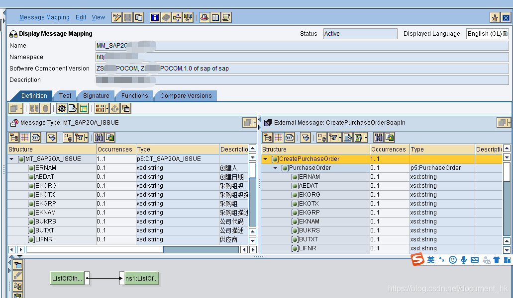
Task: Click the Name input field
Action: pyautogui.click(x=302, y=45)
